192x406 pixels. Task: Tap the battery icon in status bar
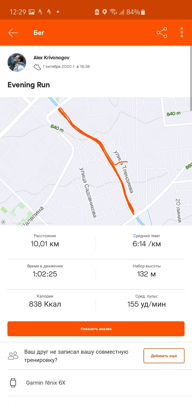[x=143, y=12]
